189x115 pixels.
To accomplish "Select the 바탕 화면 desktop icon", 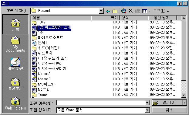I will tap(15, 64).
